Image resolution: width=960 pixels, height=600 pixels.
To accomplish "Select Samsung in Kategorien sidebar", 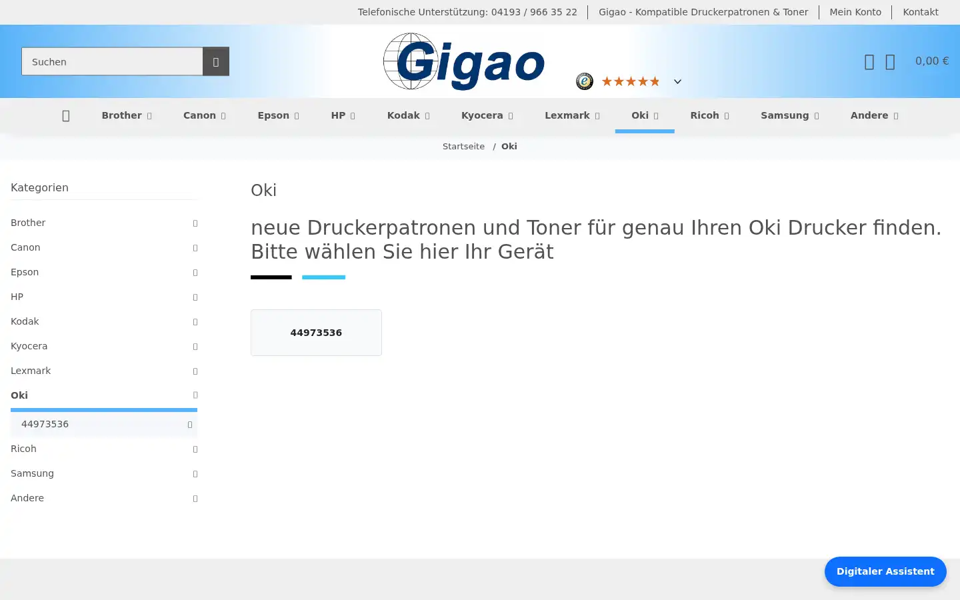I will pos(32,473).
